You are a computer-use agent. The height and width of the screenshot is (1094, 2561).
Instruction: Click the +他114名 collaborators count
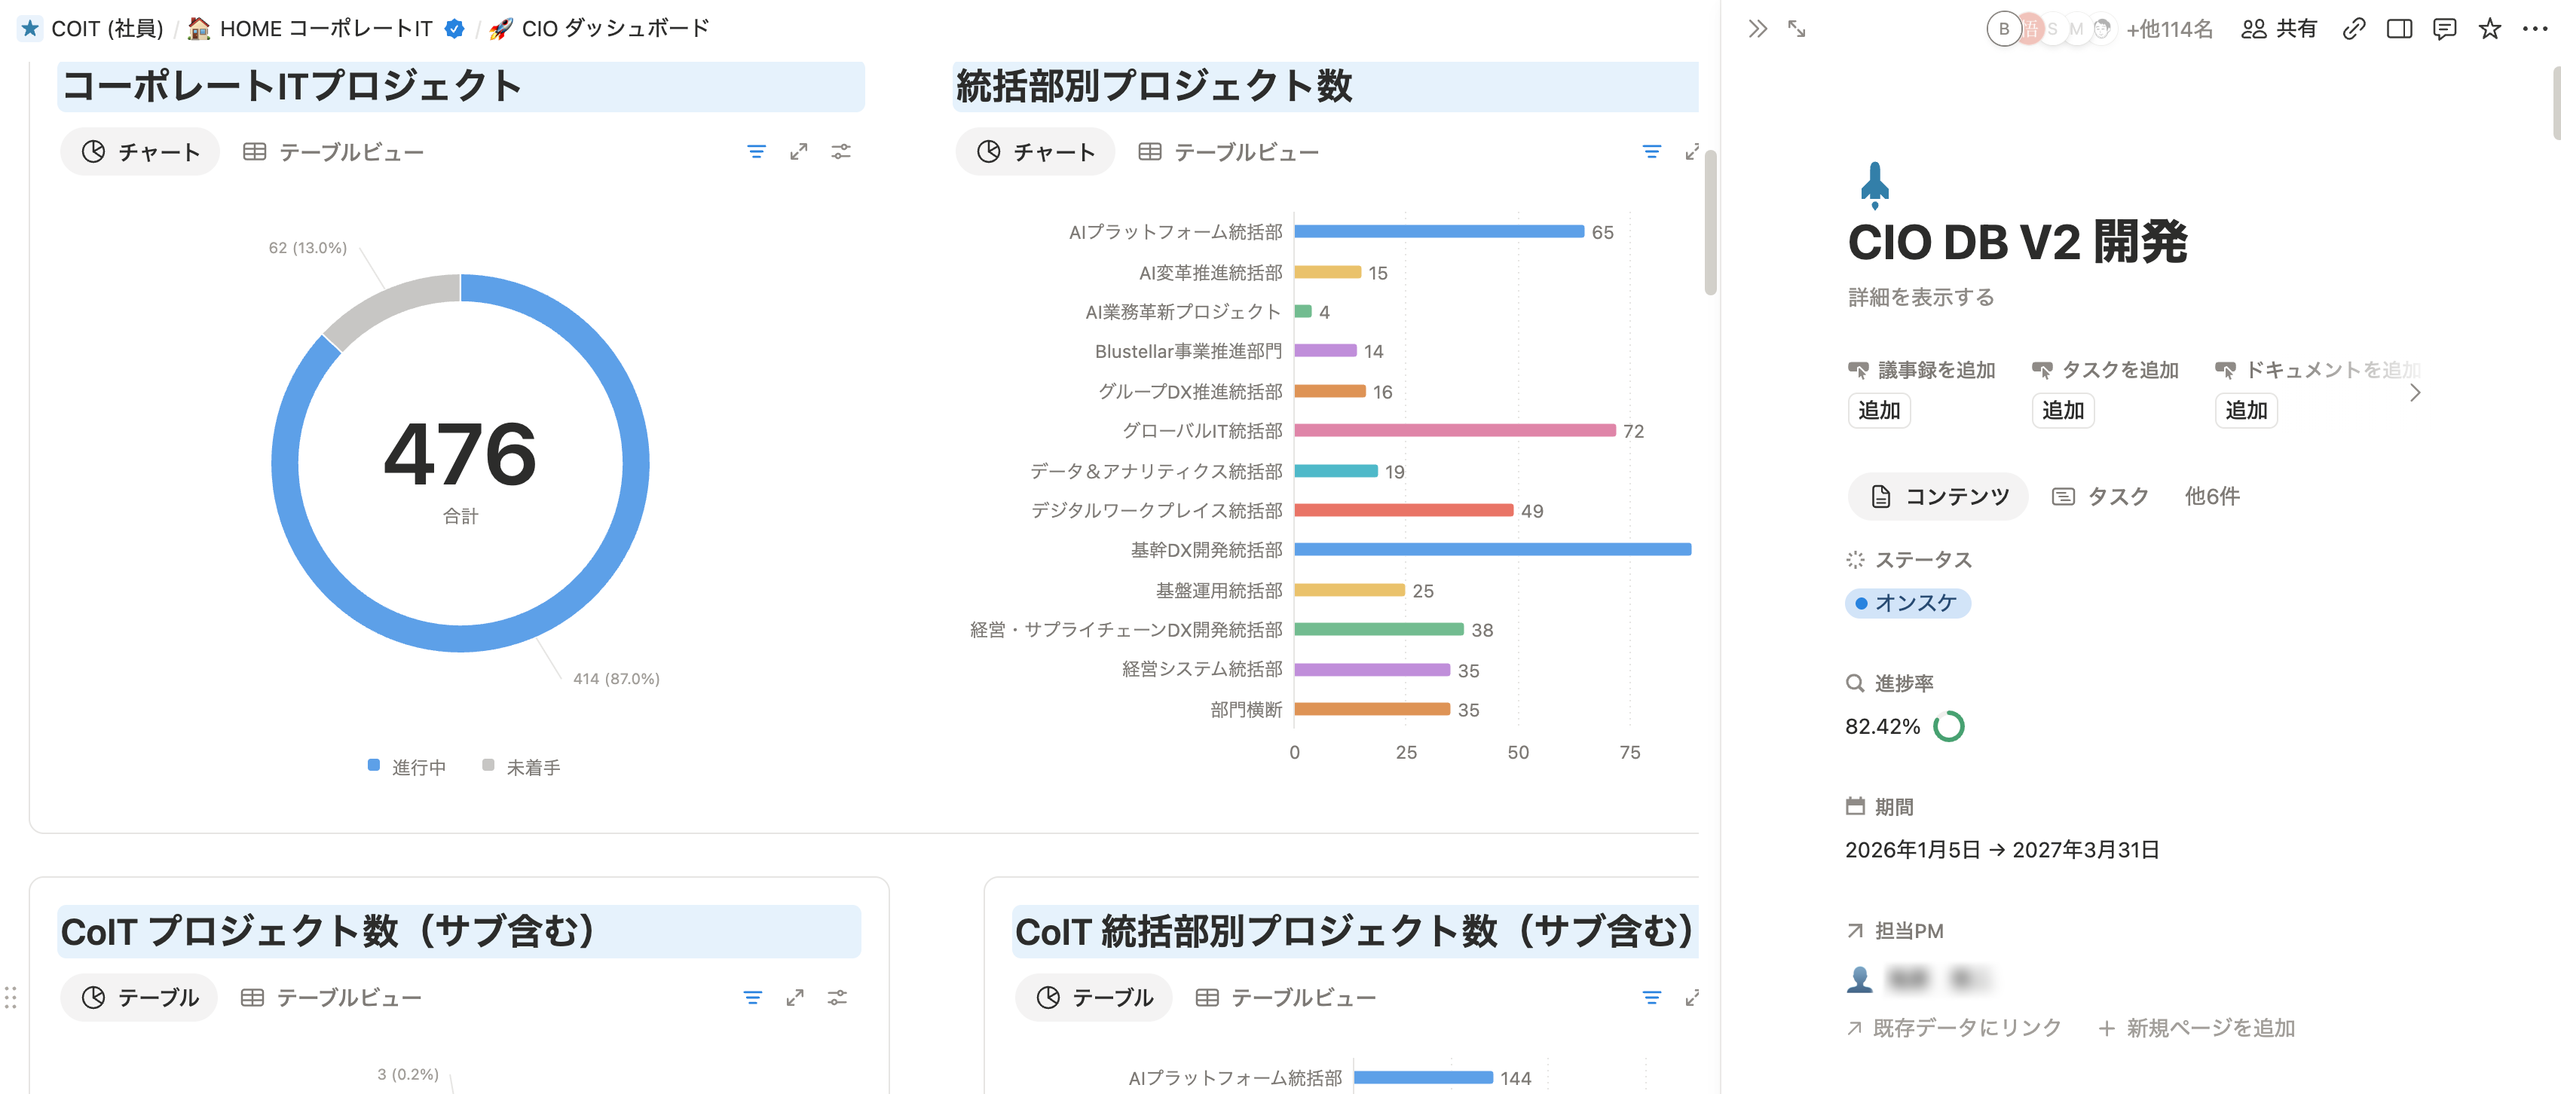click(2169, 29)
